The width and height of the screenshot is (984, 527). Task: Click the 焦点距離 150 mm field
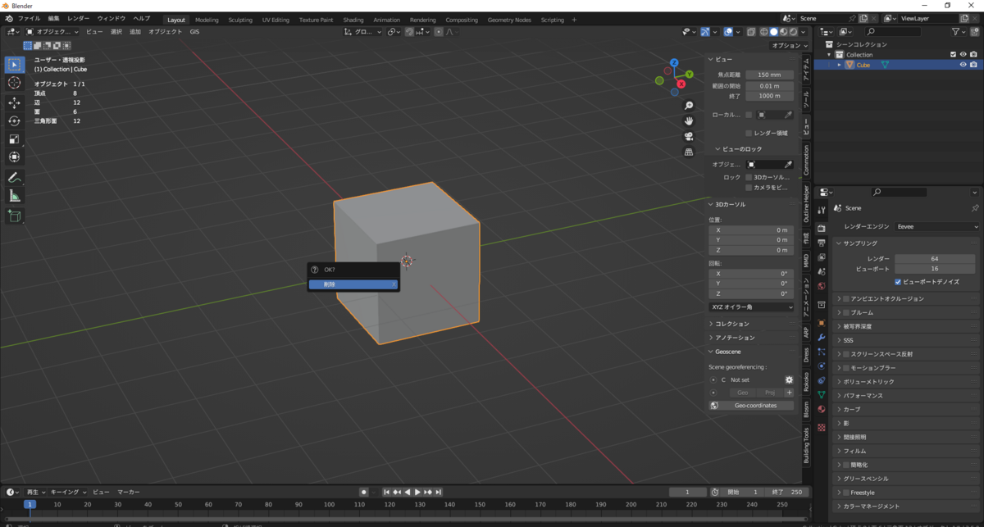pyautogui.click(x=769, y=75)
